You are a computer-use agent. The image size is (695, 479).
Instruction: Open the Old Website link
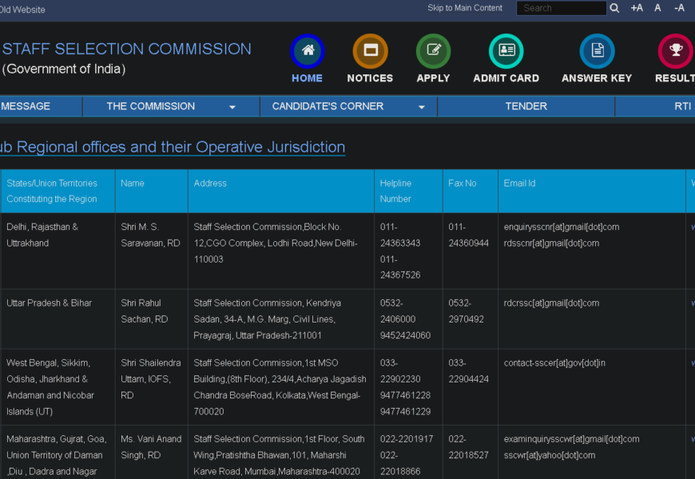pyautogui.click(x=22, y=10)
